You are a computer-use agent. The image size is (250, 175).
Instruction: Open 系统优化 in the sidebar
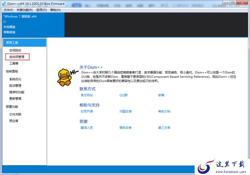click(15, 79)
